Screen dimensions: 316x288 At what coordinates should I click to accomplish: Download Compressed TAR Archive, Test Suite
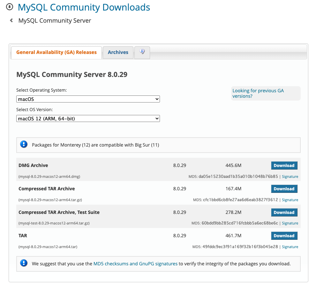pyautogui.click(x=284, y=212)
